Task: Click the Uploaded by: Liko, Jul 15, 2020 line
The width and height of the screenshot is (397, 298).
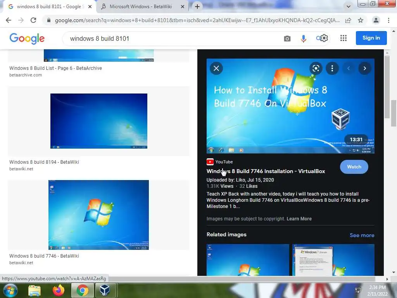Action: point(240,180)
